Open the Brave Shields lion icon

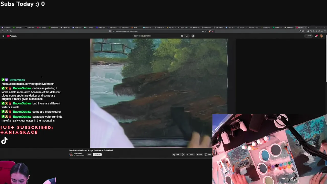coord(210,31)
